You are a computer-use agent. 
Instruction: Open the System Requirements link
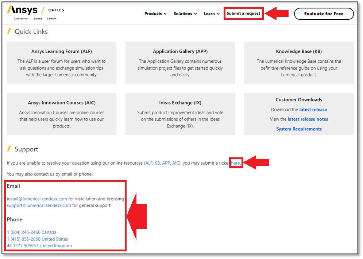click(x=299, y=129)
